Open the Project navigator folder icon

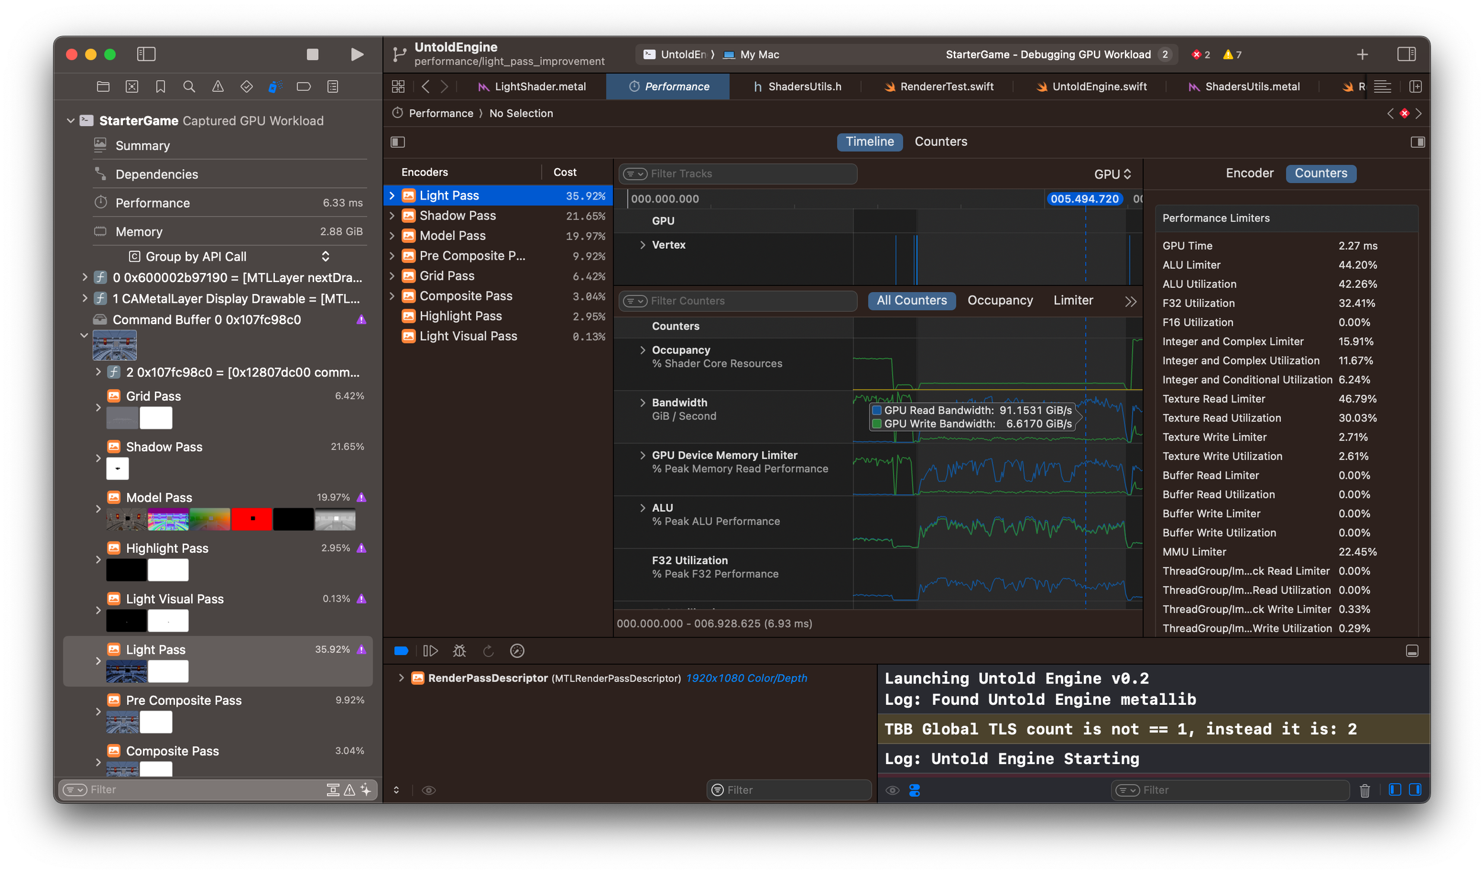pos(103,87)
